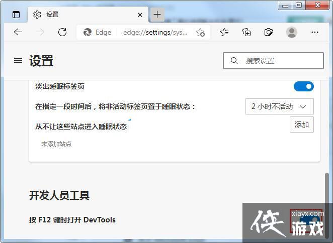Refresh the settings page

click(62, 32)
